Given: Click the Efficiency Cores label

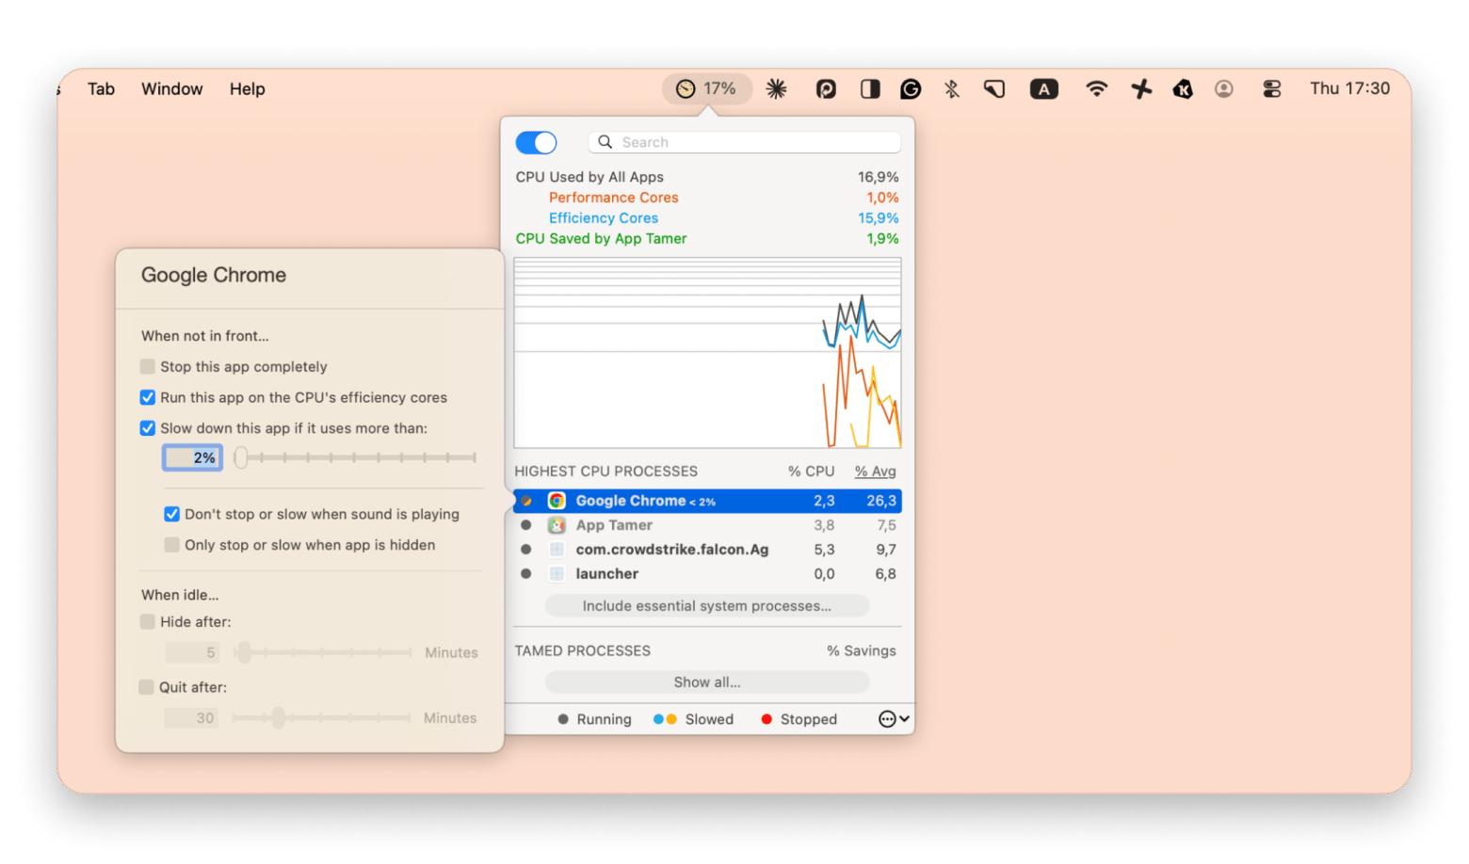Looking at the screenshot, I should click(604, 218).
